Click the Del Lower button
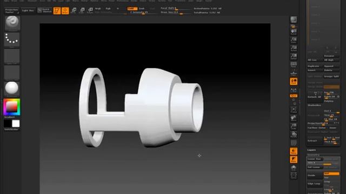346x194 pixels. coord(315,168)
